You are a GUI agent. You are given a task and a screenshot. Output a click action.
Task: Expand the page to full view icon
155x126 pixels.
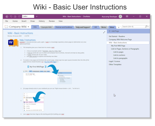pos(104,32)
